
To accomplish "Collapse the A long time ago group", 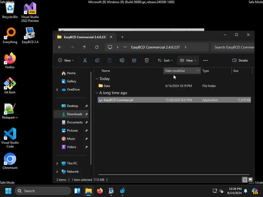I will [97, 93].
